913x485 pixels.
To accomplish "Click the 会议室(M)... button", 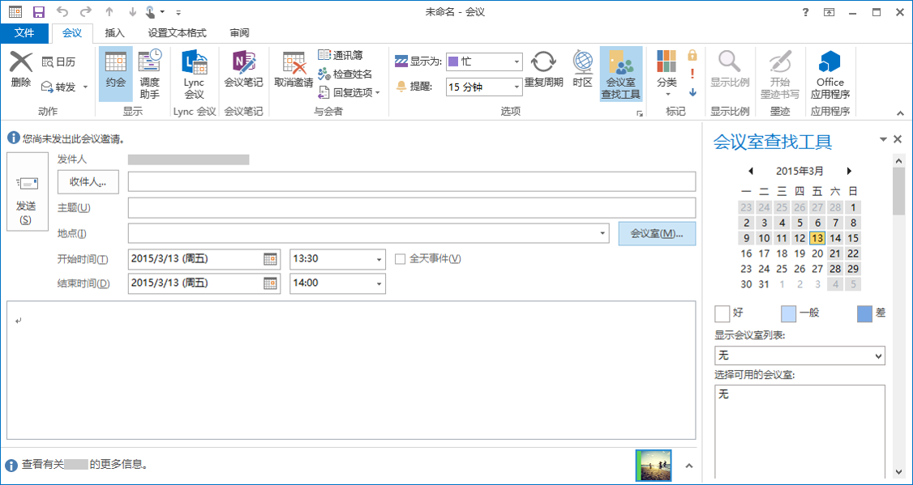I will click(657, 233).
